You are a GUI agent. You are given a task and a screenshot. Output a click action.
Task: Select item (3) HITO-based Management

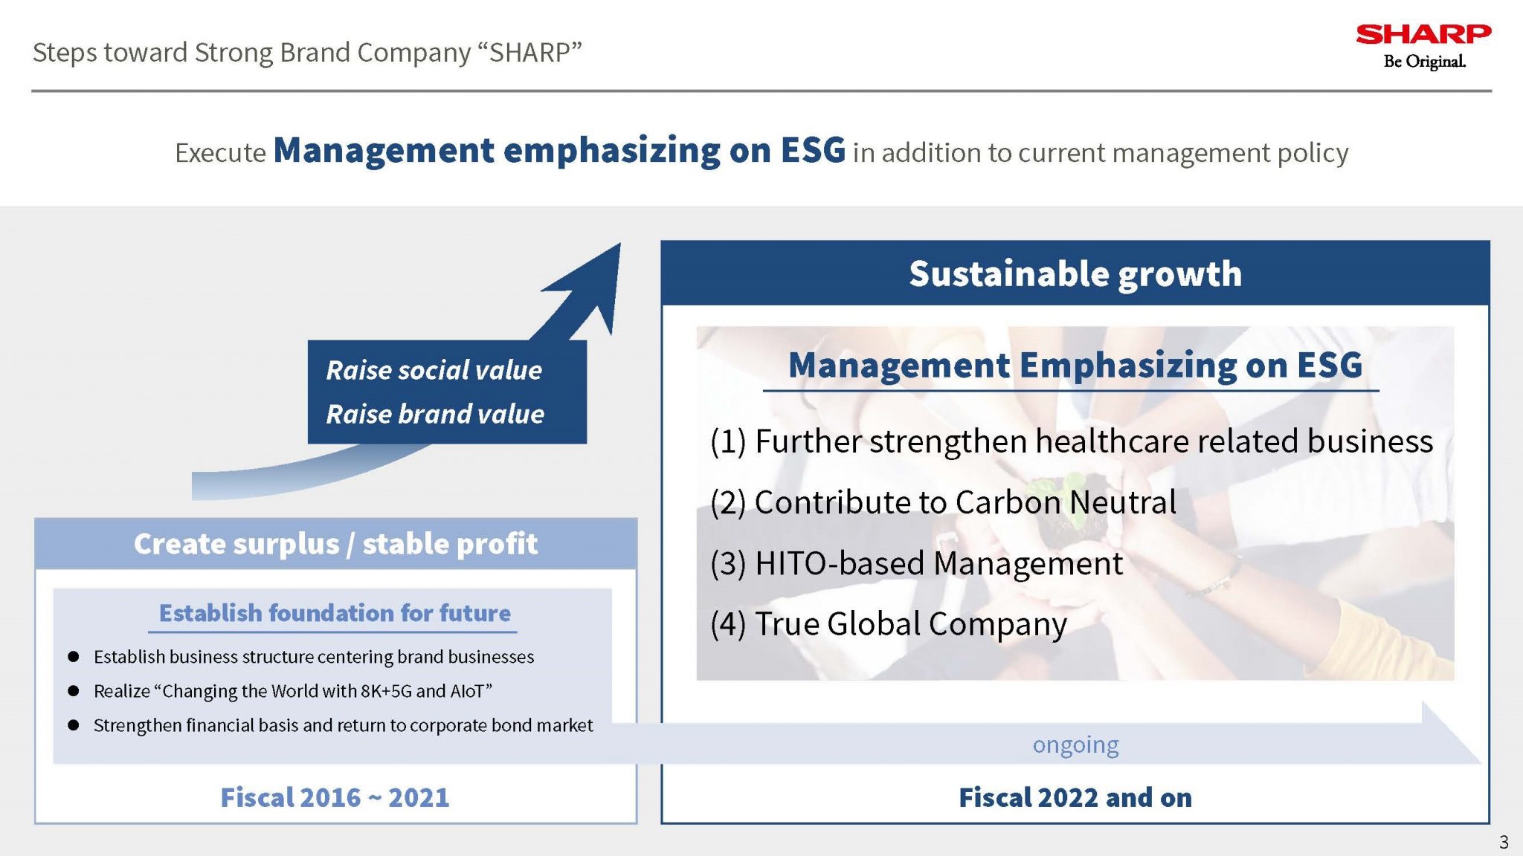[916, 563]
